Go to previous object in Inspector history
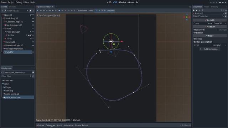 pyautogui.click(x=221, y=10)
